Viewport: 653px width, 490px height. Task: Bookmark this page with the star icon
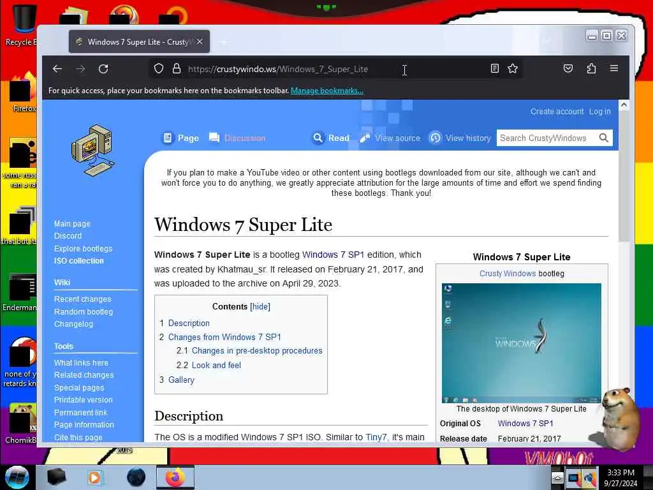(x=513, y=68)
